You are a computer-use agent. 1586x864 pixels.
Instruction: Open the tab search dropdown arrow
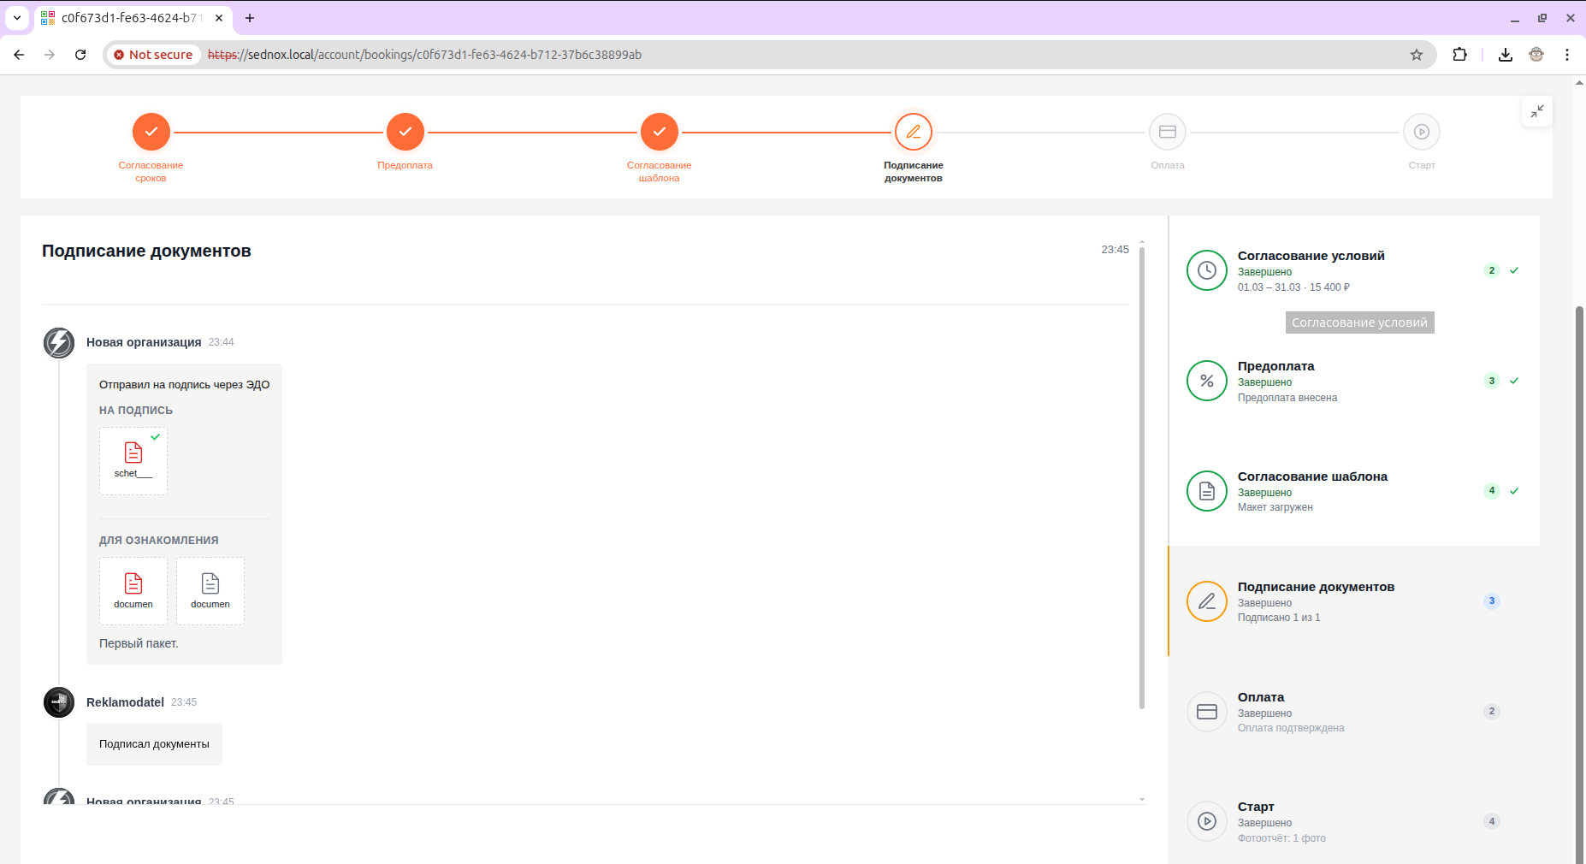17,17
